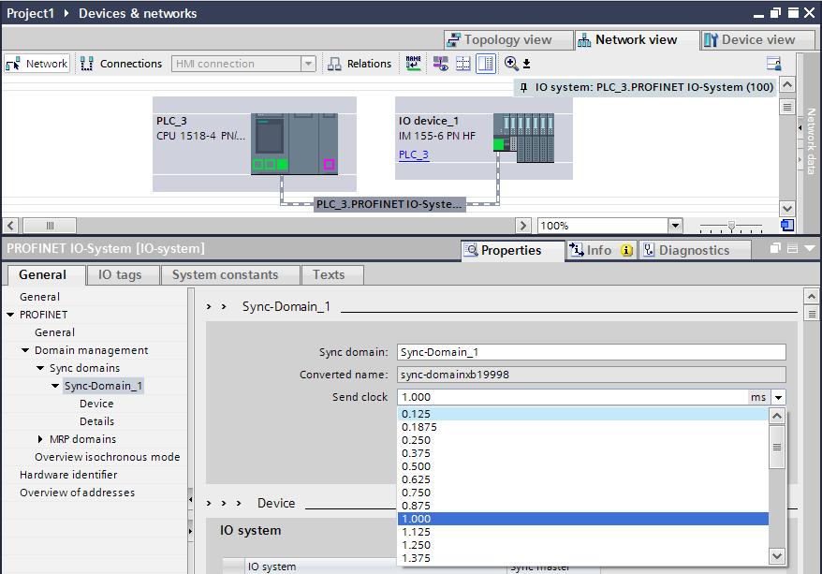822x574 pixels.
Task: Click the PLC_3.PROFINET IO-System network label
Action: [389, 204]
